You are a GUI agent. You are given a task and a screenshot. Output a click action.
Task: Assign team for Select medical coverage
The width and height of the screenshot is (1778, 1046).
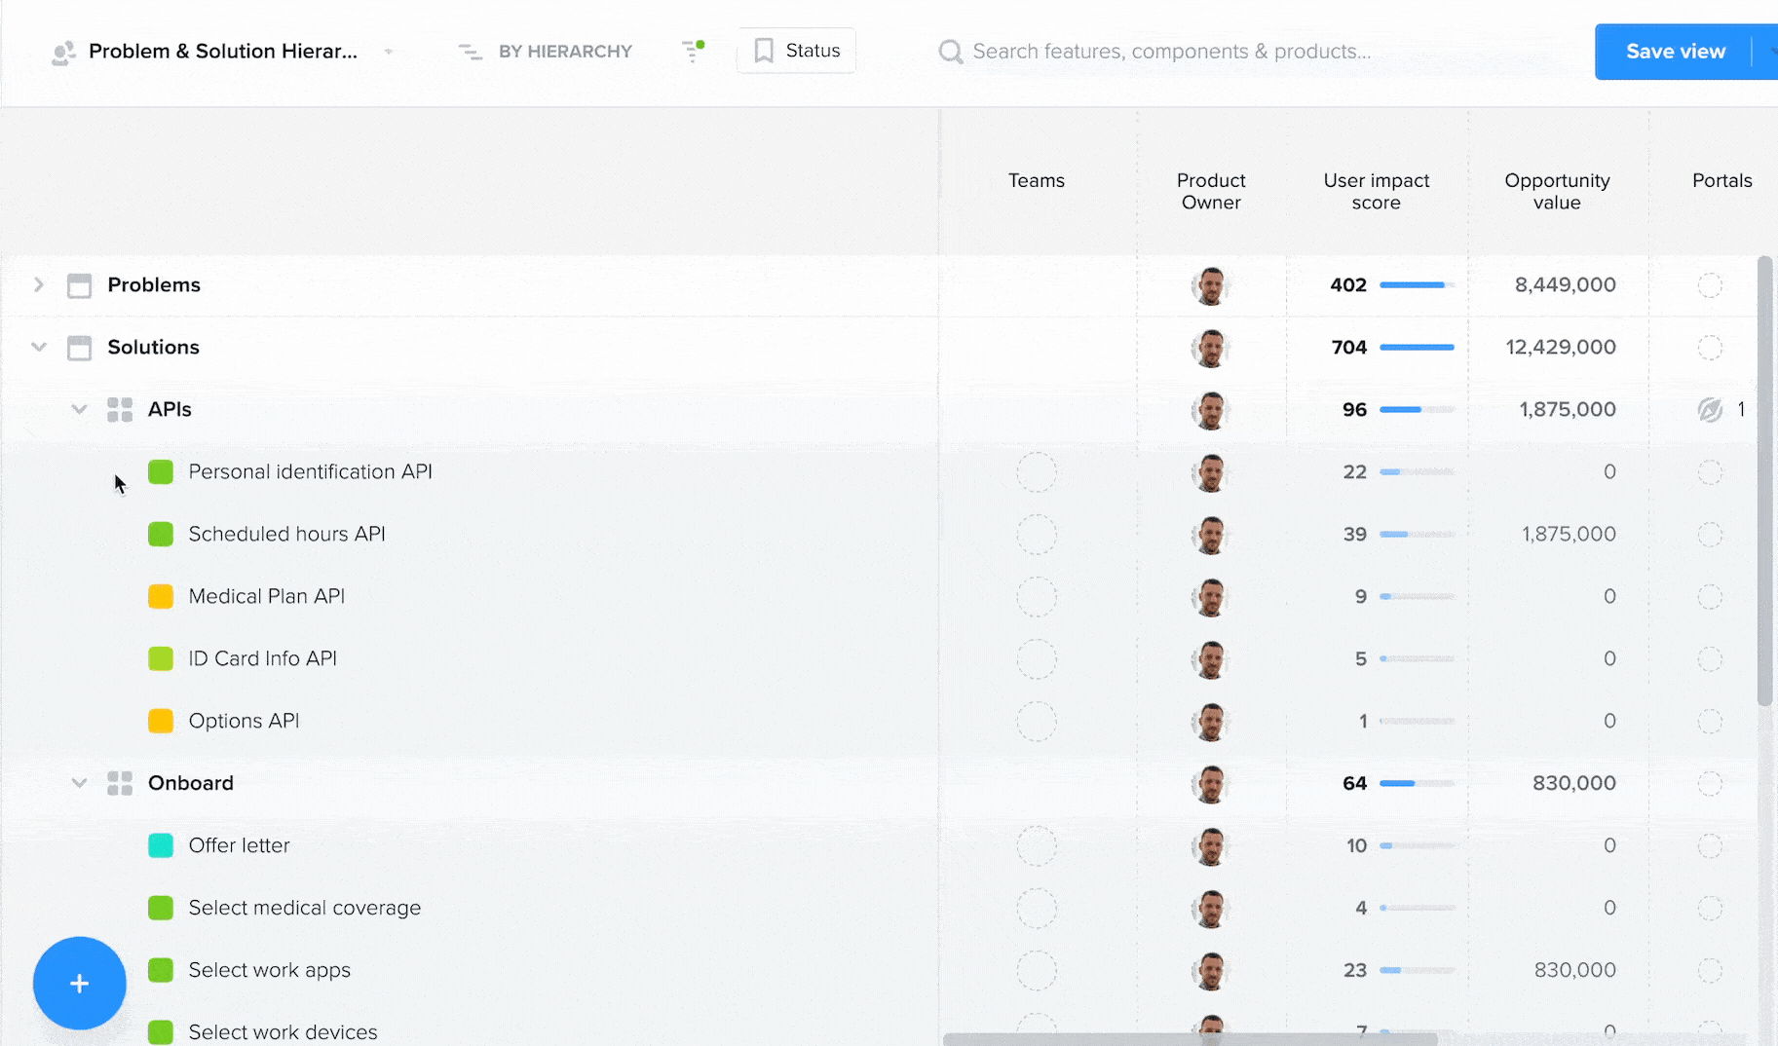point(1037,909)
